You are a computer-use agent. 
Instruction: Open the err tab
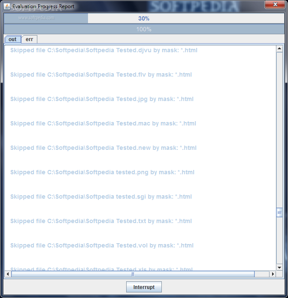click(x=29, y=39)
